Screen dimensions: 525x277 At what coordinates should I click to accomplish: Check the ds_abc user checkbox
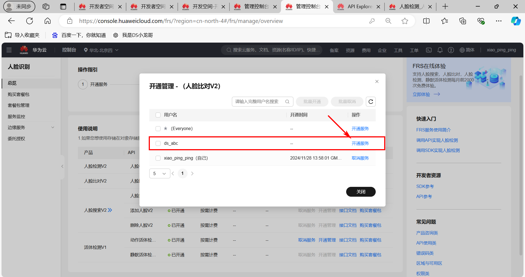pyautogui.click(x=158, y=143)
